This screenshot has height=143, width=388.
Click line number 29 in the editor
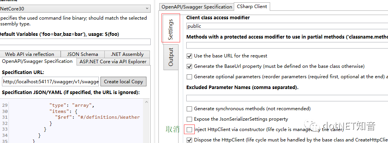[x=5, y=106]
